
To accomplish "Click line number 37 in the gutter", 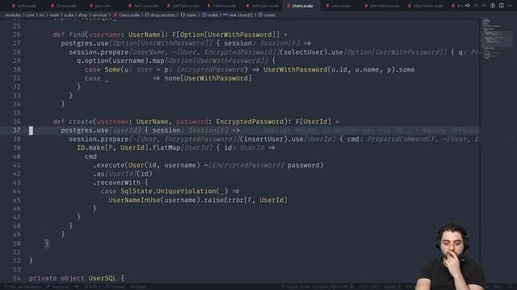I will point(16,130).
